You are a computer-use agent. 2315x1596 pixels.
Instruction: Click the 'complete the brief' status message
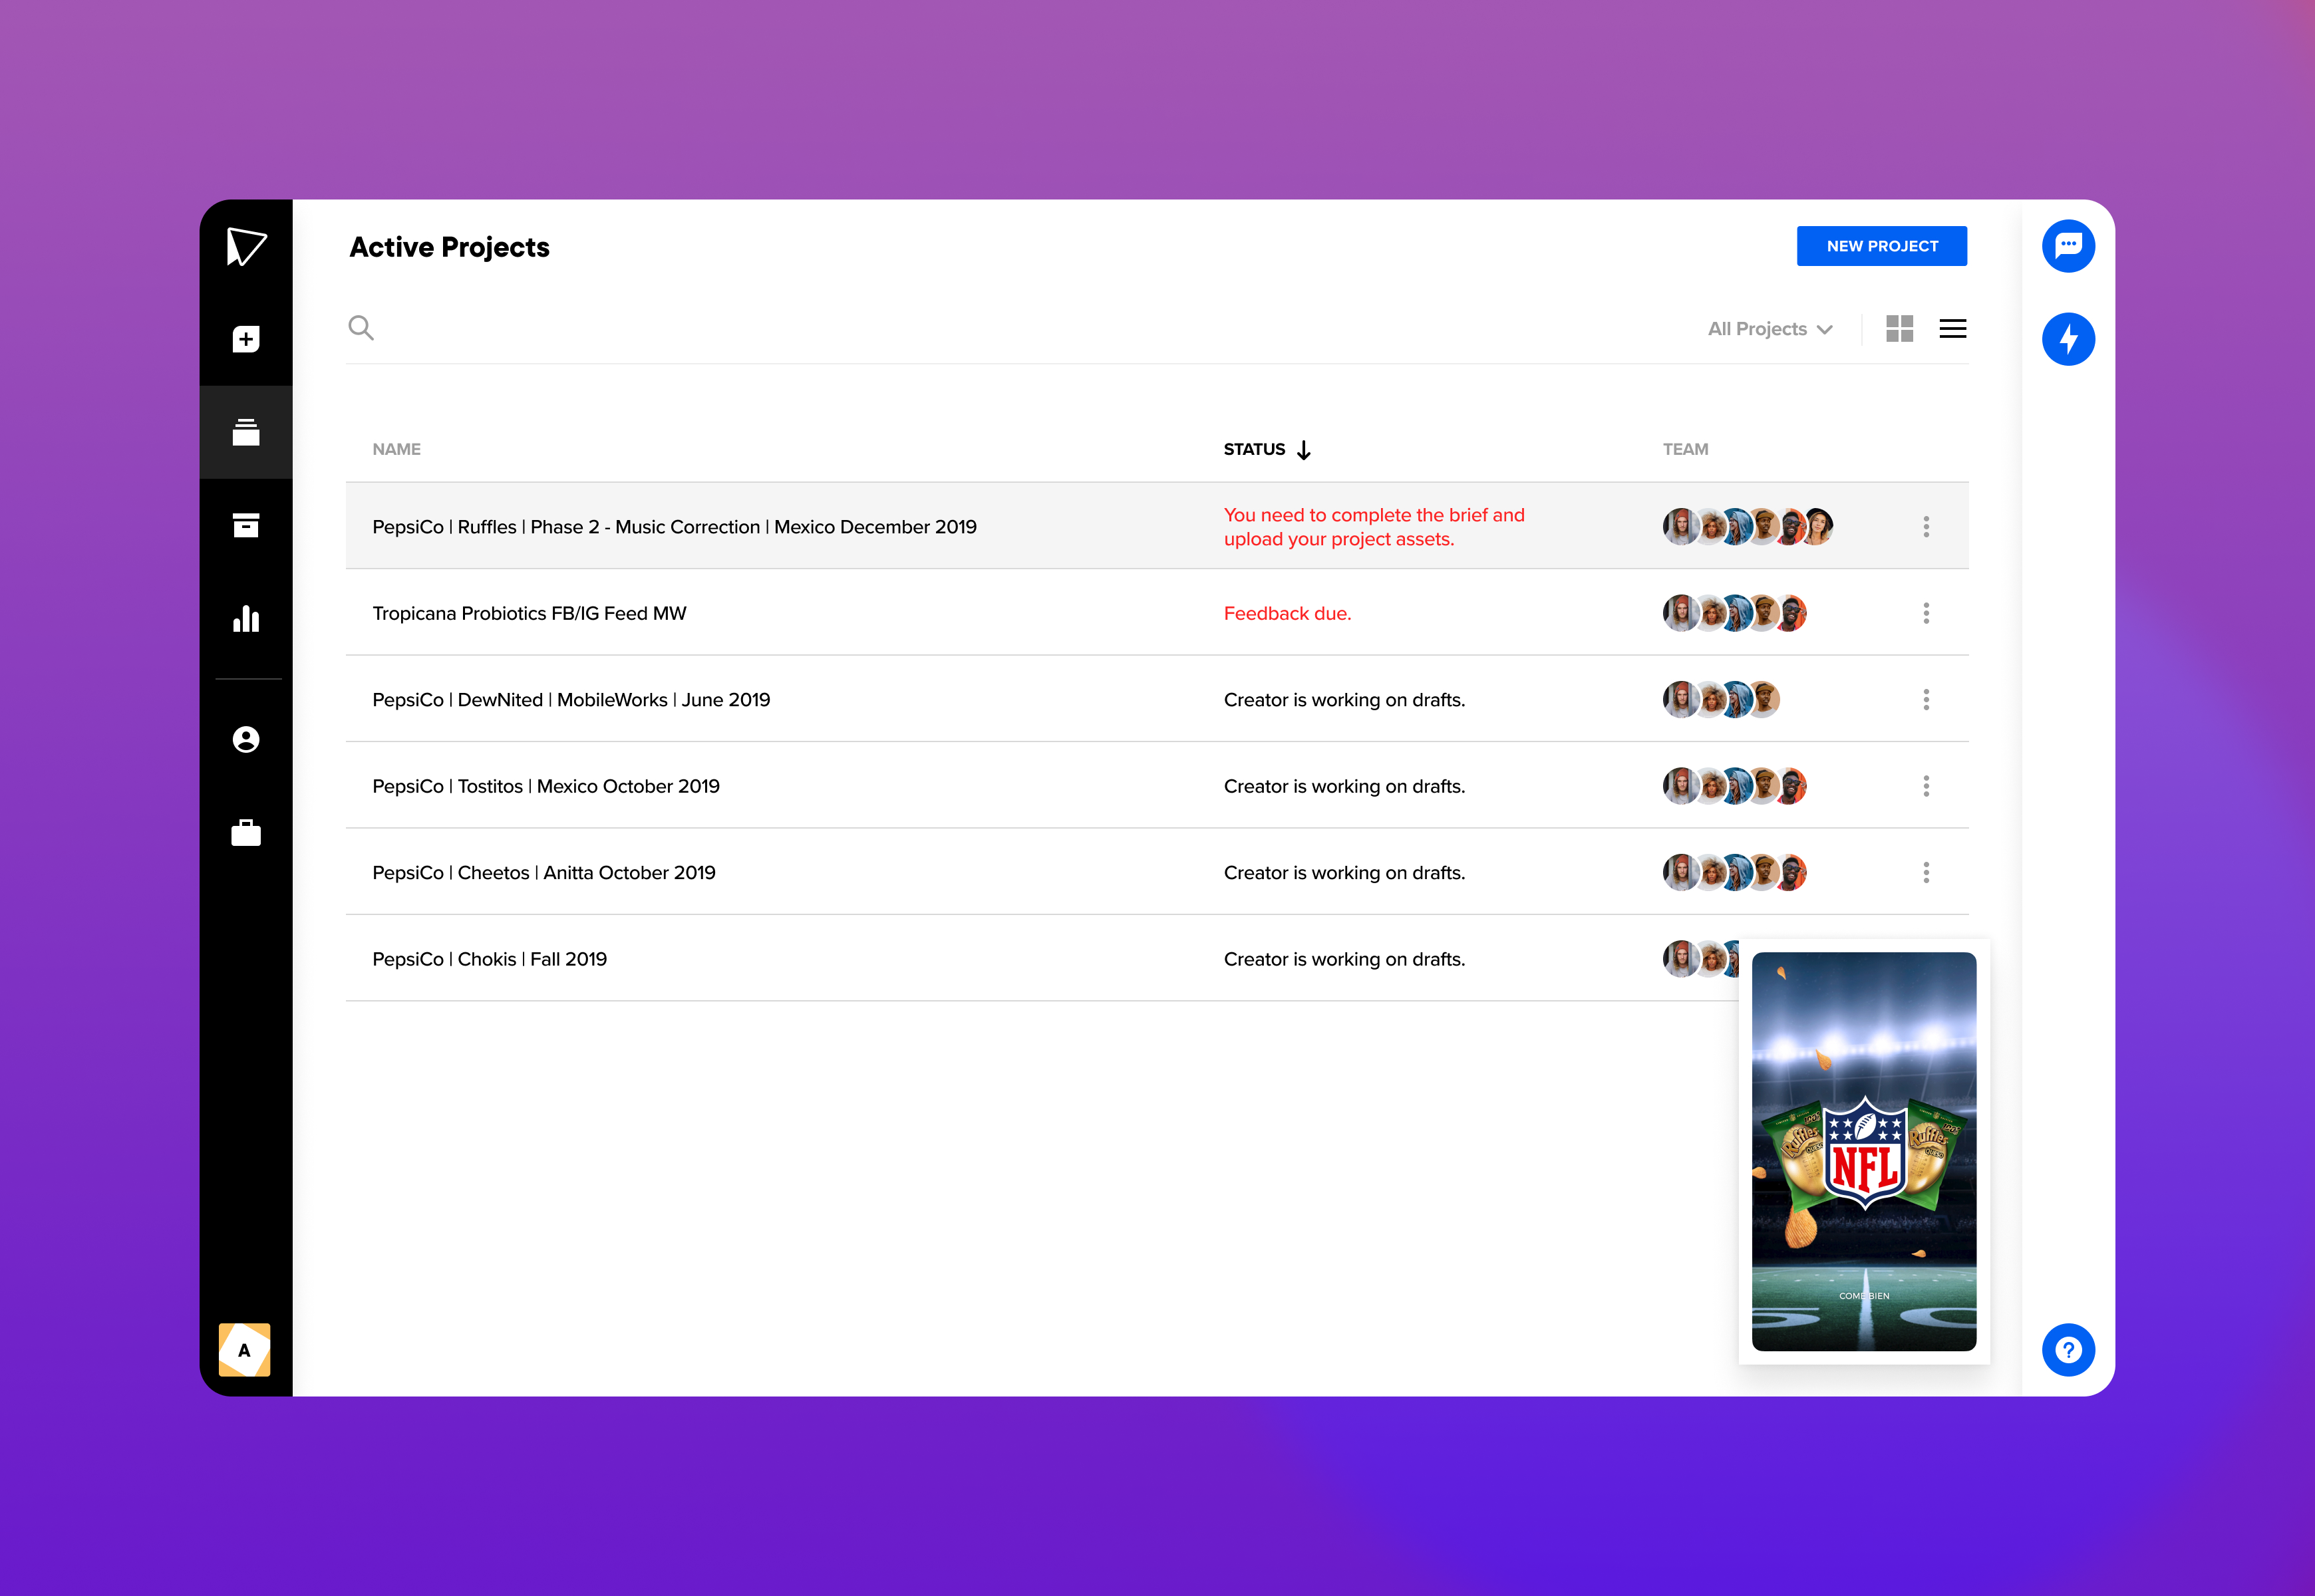coord(1374,527)
